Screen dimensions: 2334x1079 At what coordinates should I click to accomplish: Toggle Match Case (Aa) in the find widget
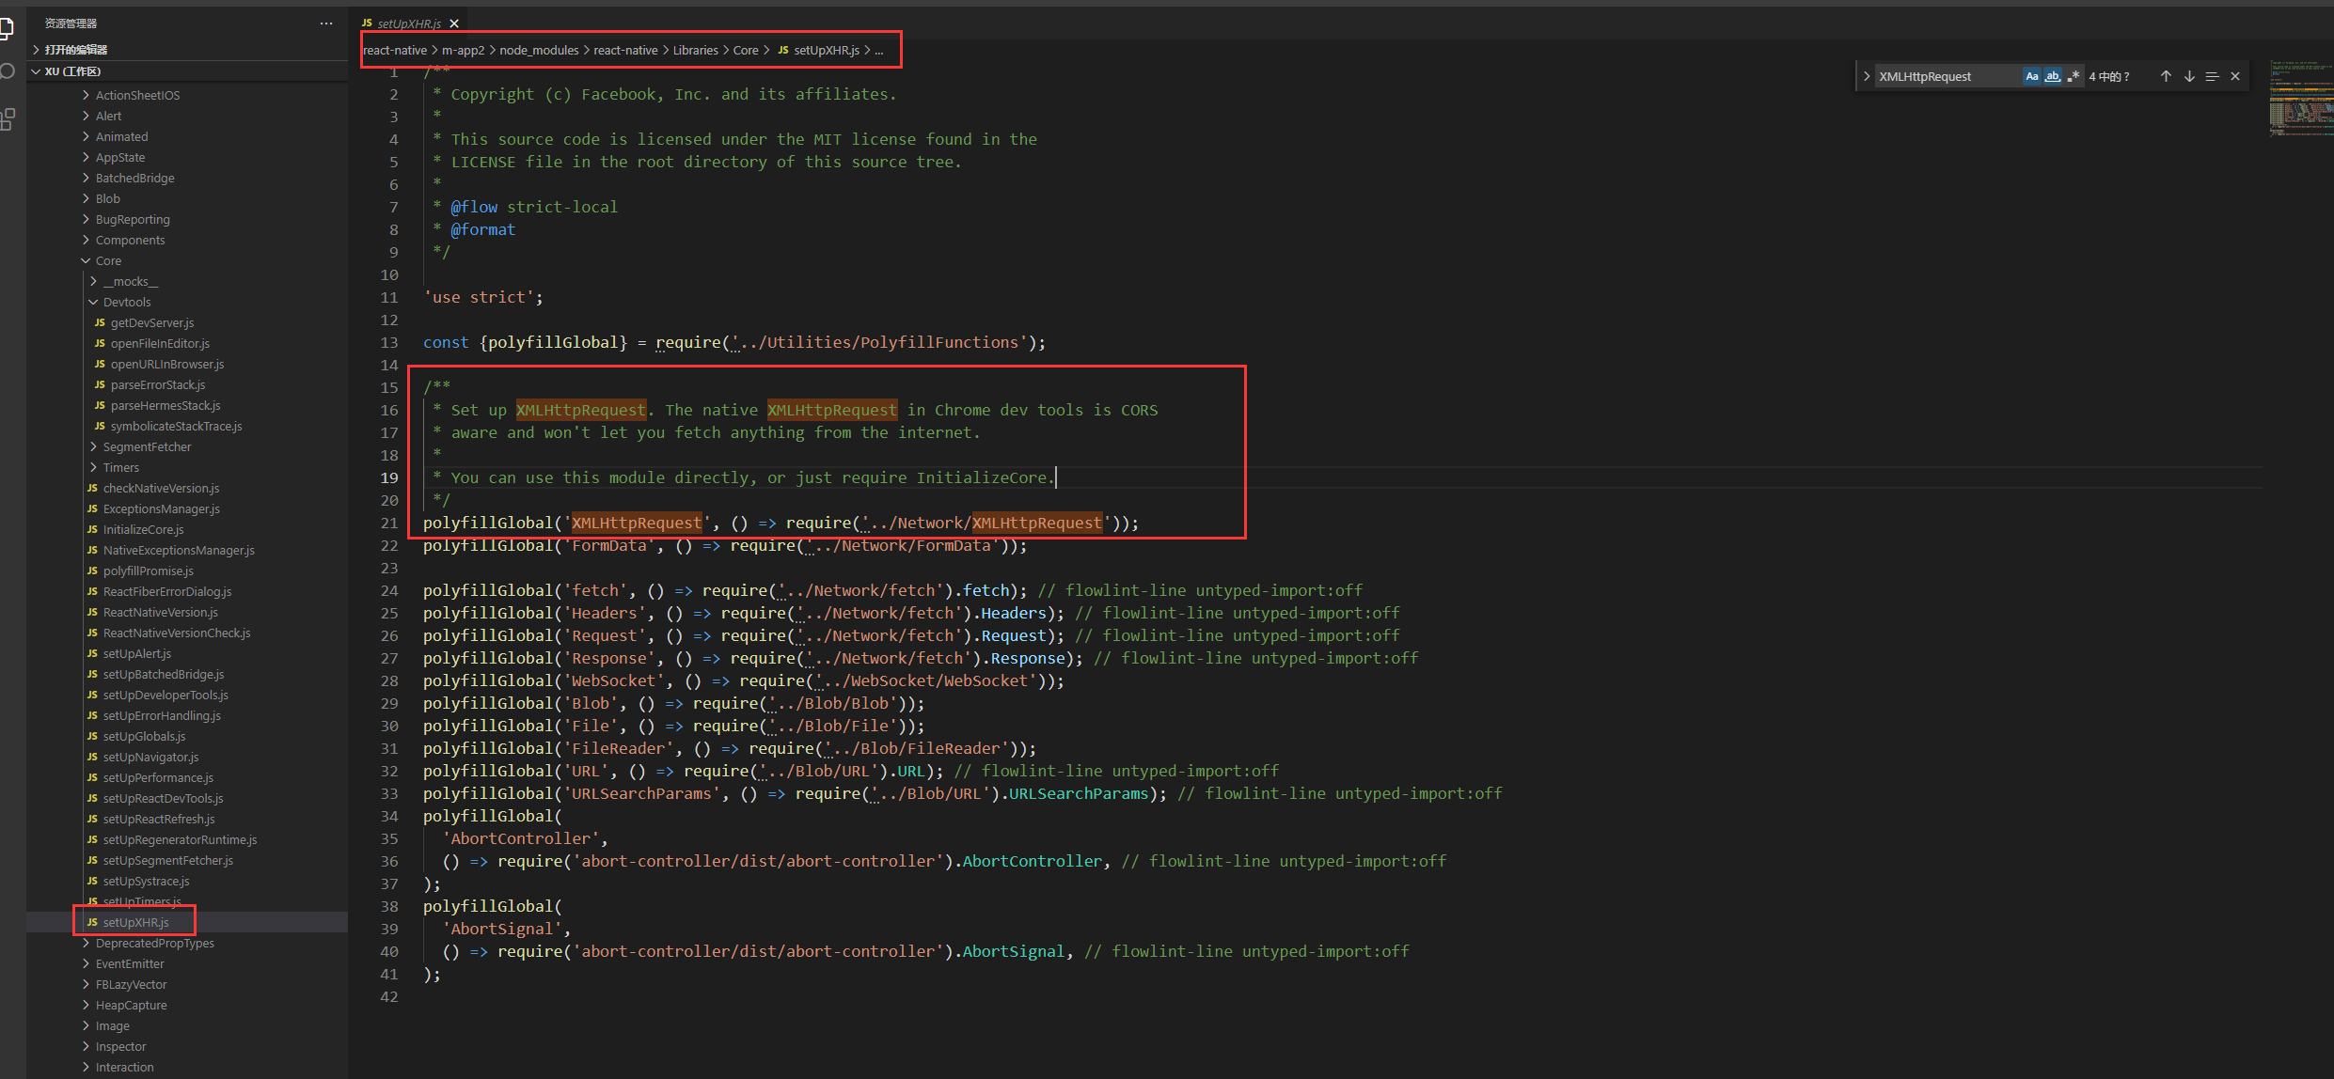pyautogui.click(x=2032, y=76)
